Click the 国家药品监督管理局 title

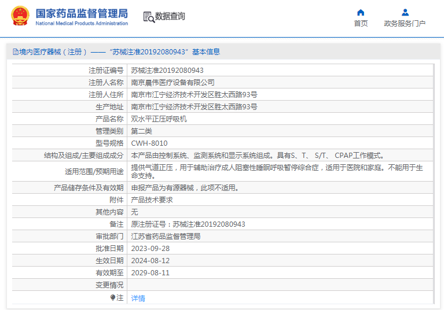click(82, 13)
